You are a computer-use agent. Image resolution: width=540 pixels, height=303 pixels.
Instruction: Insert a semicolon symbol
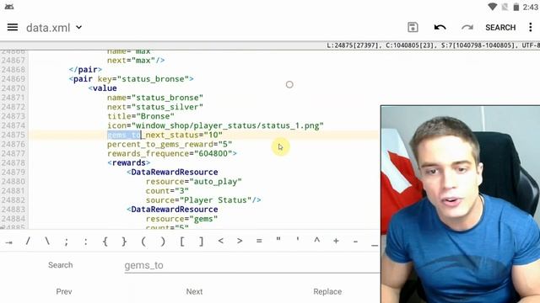[x=66, y=242]
